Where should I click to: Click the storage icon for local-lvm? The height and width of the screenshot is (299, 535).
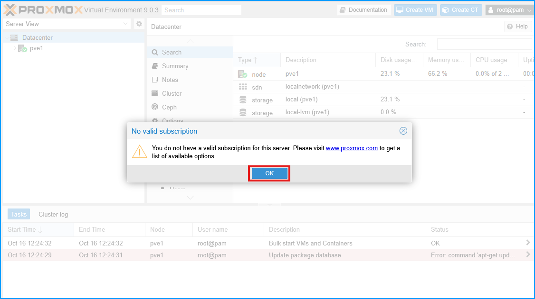coord(243,112)
